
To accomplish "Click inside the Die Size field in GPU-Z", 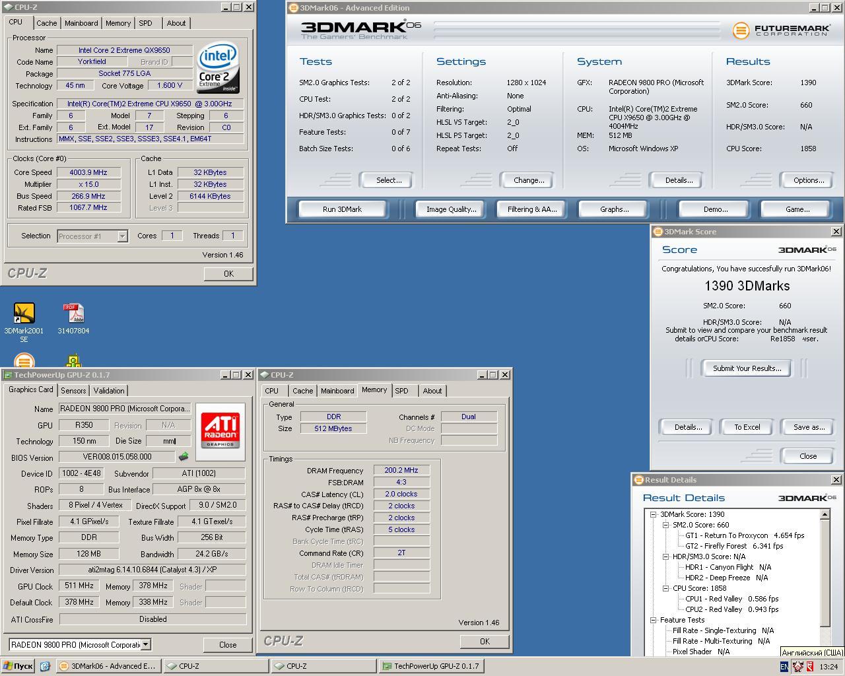I will pos(168,441).
